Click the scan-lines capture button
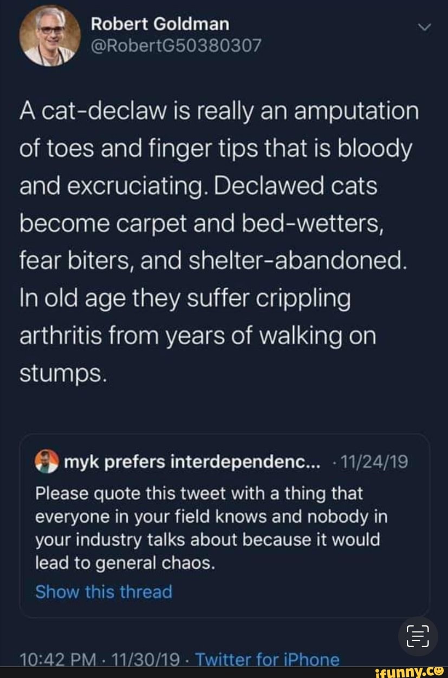Viewport: 448px width, 678px height. click(417, 637)
